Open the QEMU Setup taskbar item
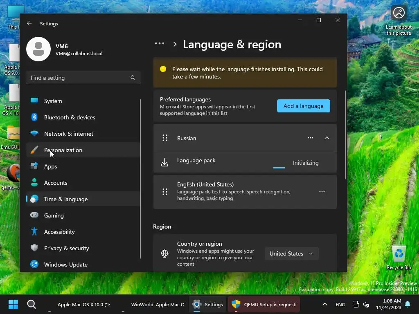Screen dimensions: 419x314 (x=264, y=304)
